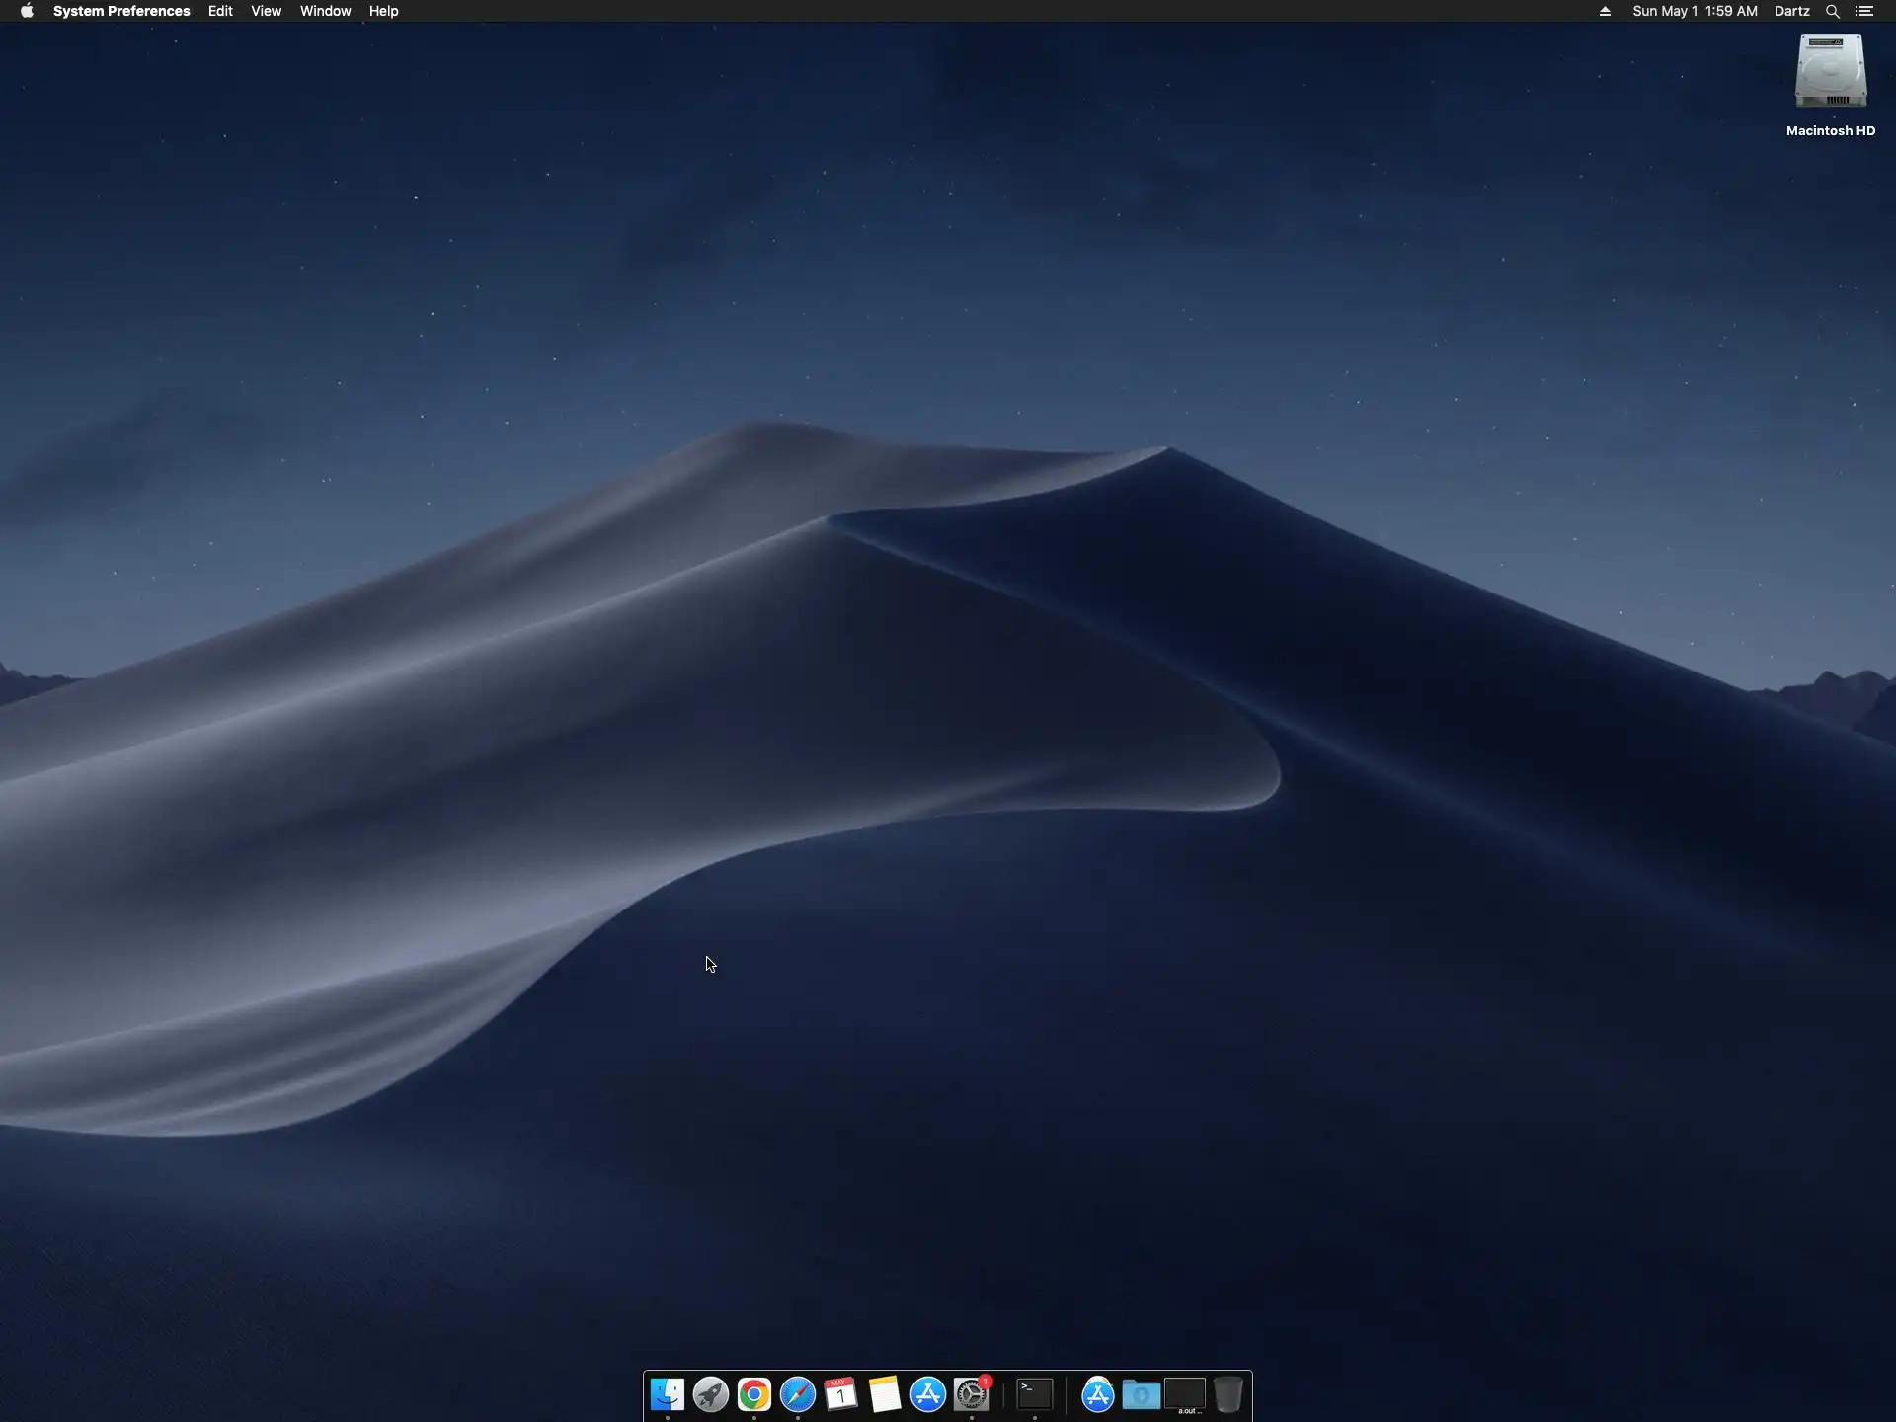Open Spotlight search magnifier icon

[x=1832, y=11]
